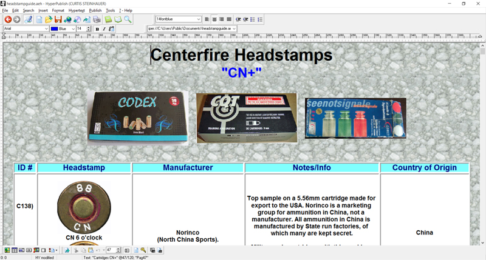Increase page number with stepper up arrow
This screenshot has width=486, height=260.
118,248
